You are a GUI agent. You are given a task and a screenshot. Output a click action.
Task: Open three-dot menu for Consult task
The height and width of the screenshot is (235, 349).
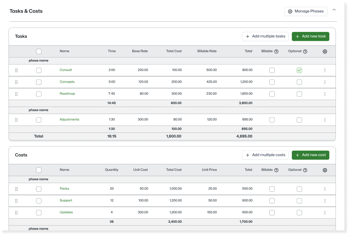click(325, 70)
